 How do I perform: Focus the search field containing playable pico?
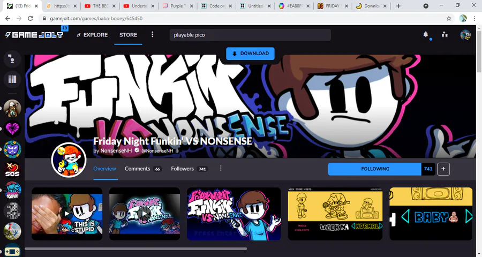[x=250, y=35]
